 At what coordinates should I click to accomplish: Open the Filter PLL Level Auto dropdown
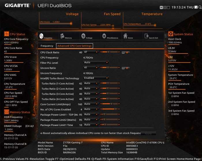pos(96,62)
